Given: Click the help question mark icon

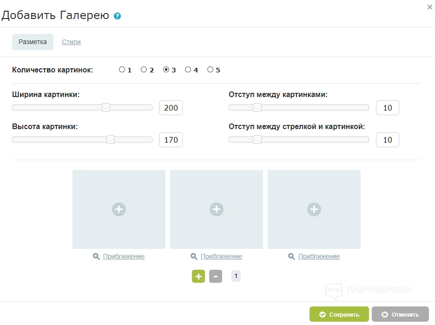Looking at the screenshot, I should (117, 16).
